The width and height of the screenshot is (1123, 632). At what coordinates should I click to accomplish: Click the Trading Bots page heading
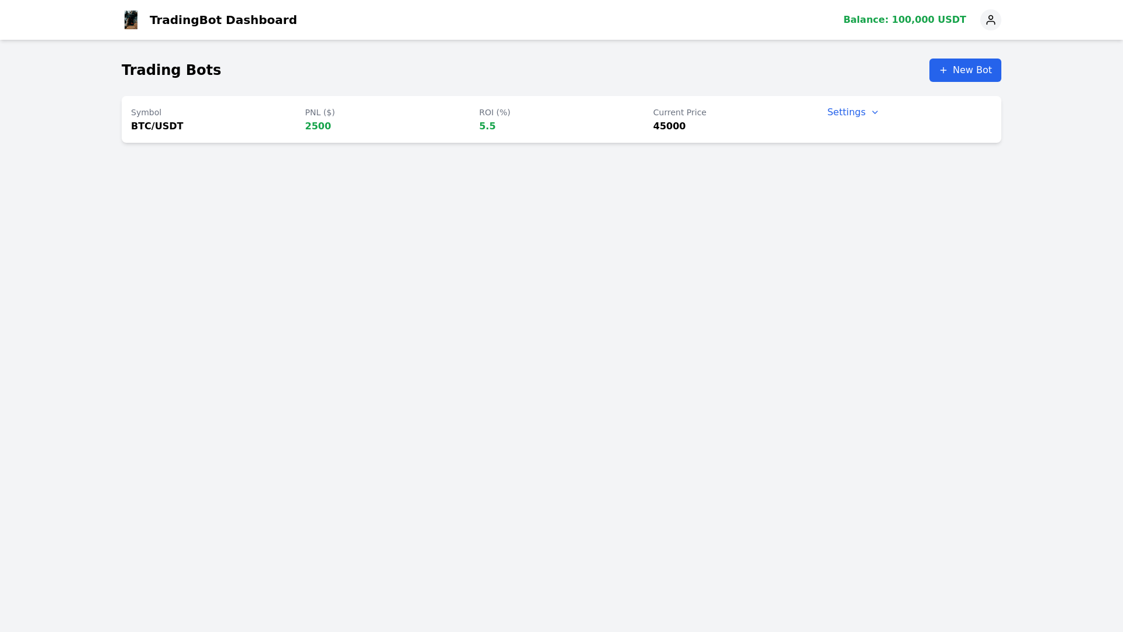click(x=171, y=70)
